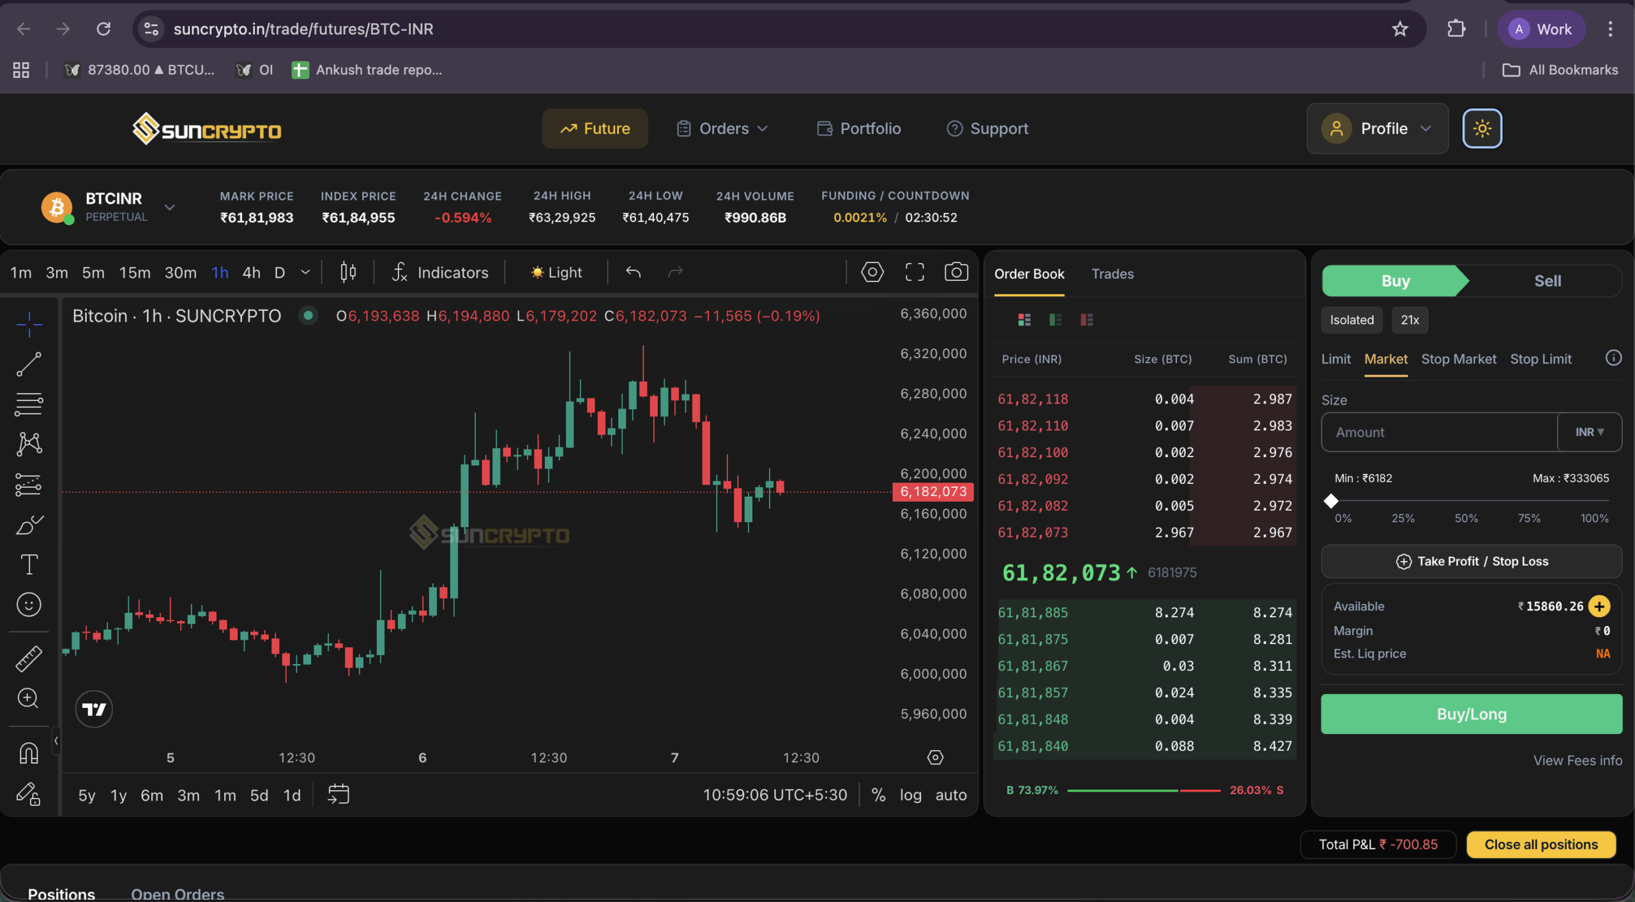Expand the Orders menu in the header

point(722,128)
